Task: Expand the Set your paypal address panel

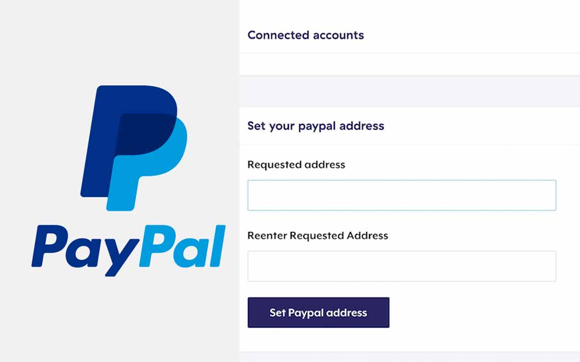Action: tap(410, 126)
